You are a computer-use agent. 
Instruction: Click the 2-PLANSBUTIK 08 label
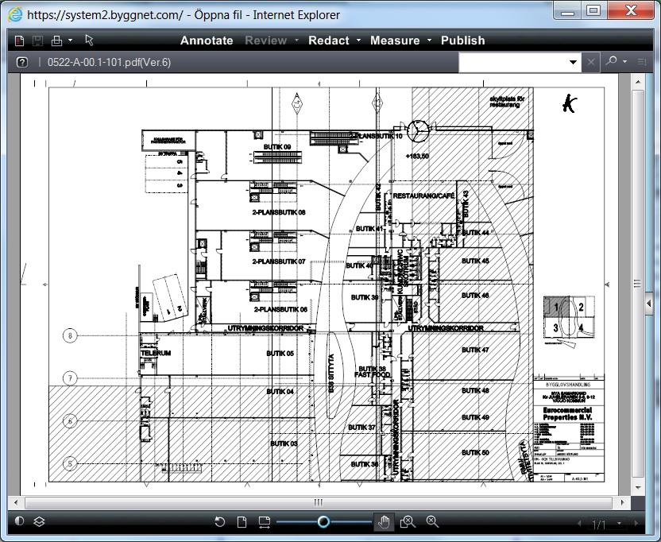pyautogui.click(x=279, y=212)
